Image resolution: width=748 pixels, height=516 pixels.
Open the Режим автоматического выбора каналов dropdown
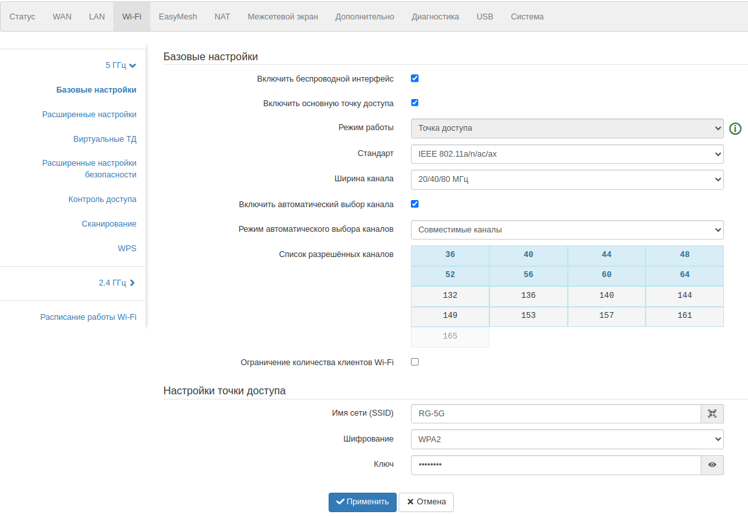(567, 230)
